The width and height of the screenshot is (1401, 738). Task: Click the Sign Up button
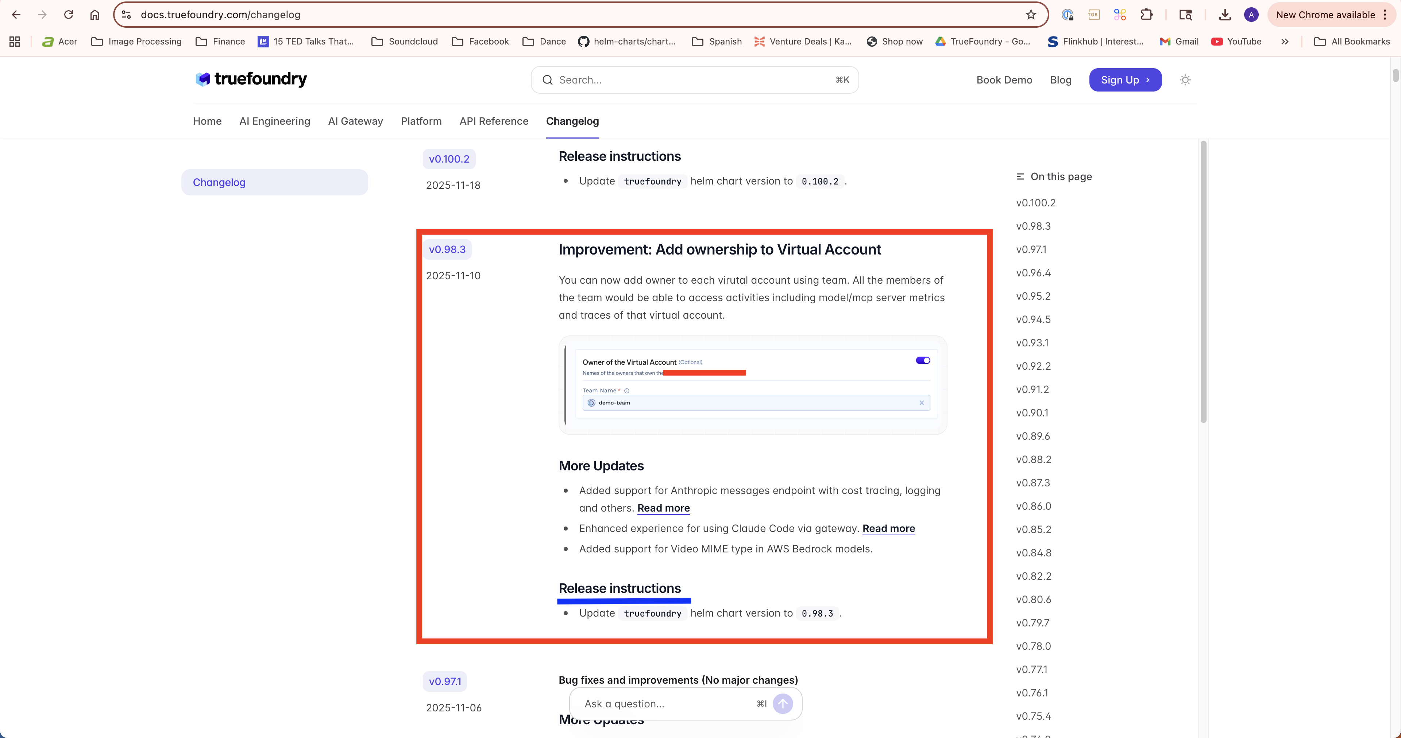[x=1125, y=80]
